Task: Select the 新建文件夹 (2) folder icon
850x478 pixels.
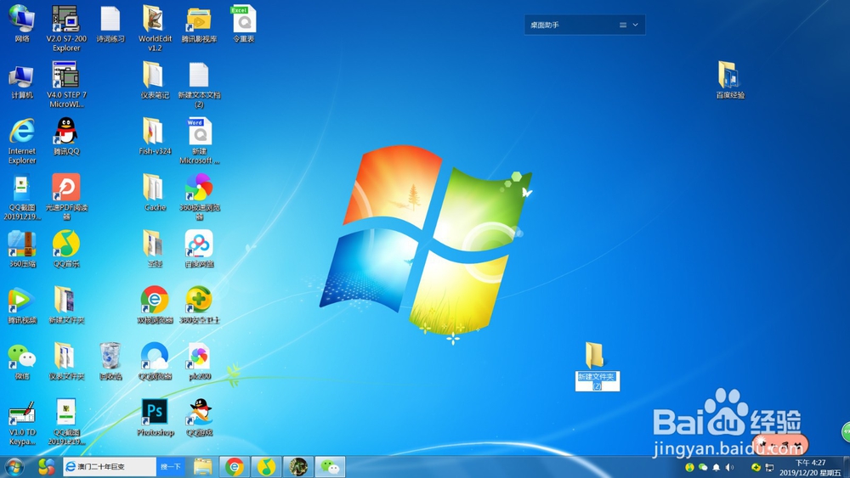Action: click(594, 355)
